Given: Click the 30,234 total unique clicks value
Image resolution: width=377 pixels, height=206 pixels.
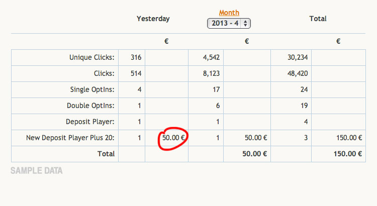Looking at the screenshot, I should pos(298,57).
